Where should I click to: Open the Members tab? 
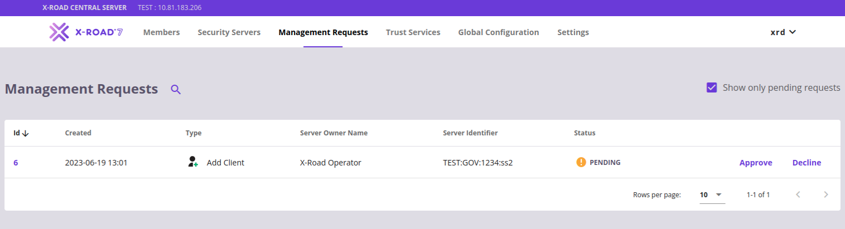coord(162,32)
